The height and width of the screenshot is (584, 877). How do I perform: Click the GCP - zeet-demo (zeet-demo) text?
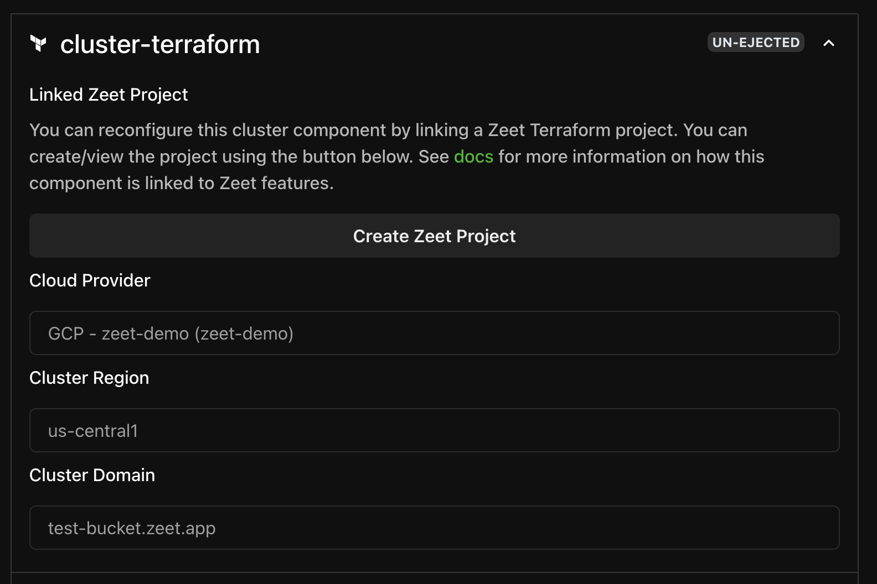[x=170, y=333]
